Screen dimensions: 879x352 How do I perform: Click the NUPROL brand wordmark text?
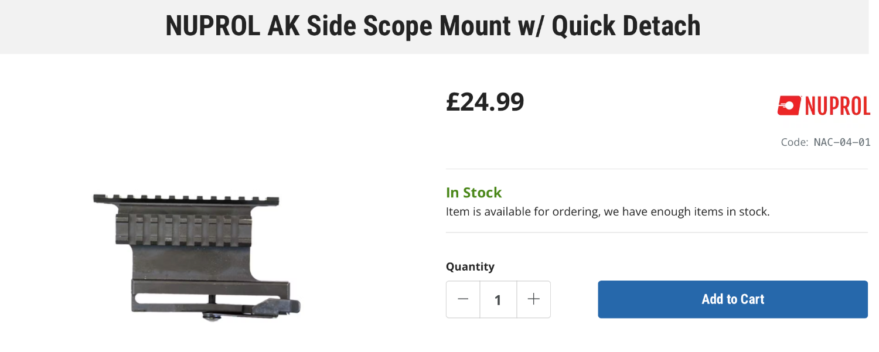[x=837, y=107]
